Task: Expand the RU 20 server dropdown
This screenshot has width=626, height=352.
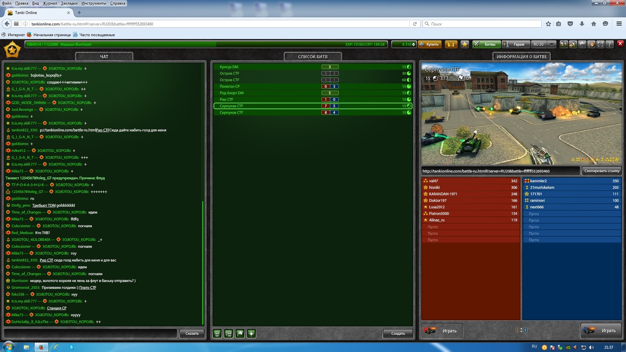Action: pos(551,44)
